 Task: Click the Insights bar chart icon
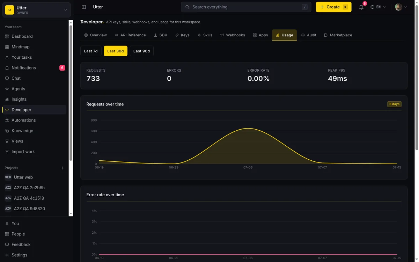[x=7, y=99]
